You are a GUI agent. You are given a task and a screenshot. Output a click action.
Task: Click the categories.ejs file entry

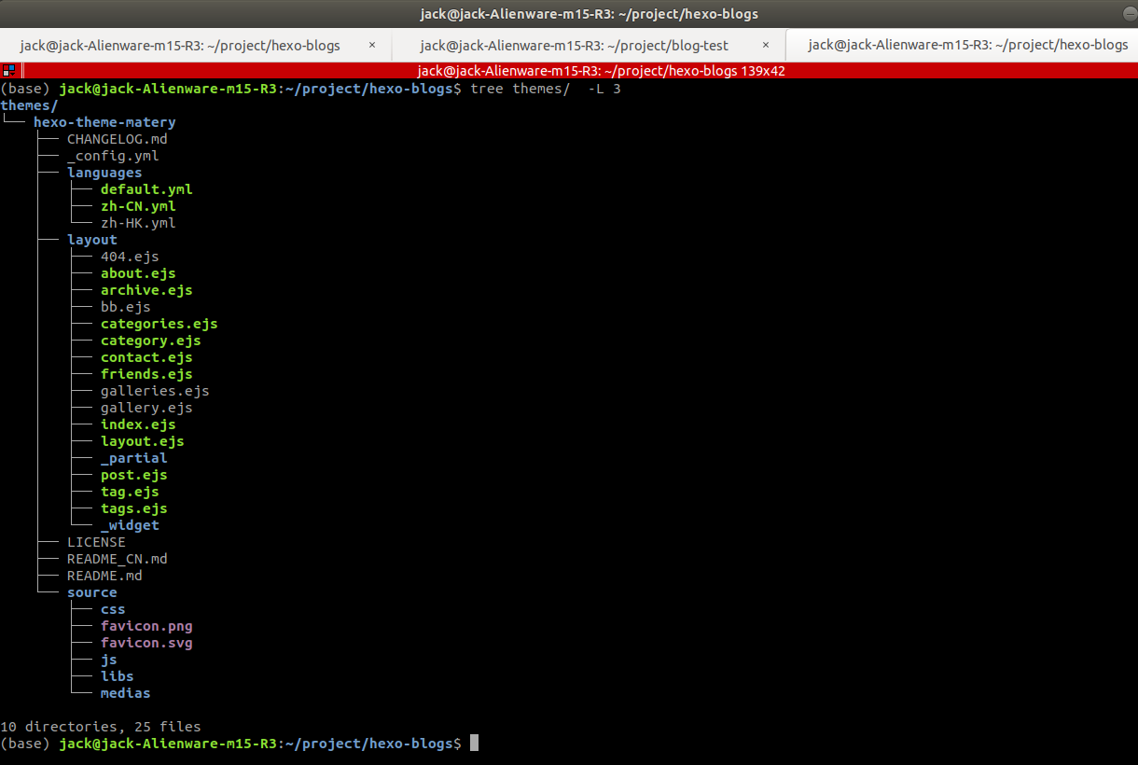click(x=159, y=324)
